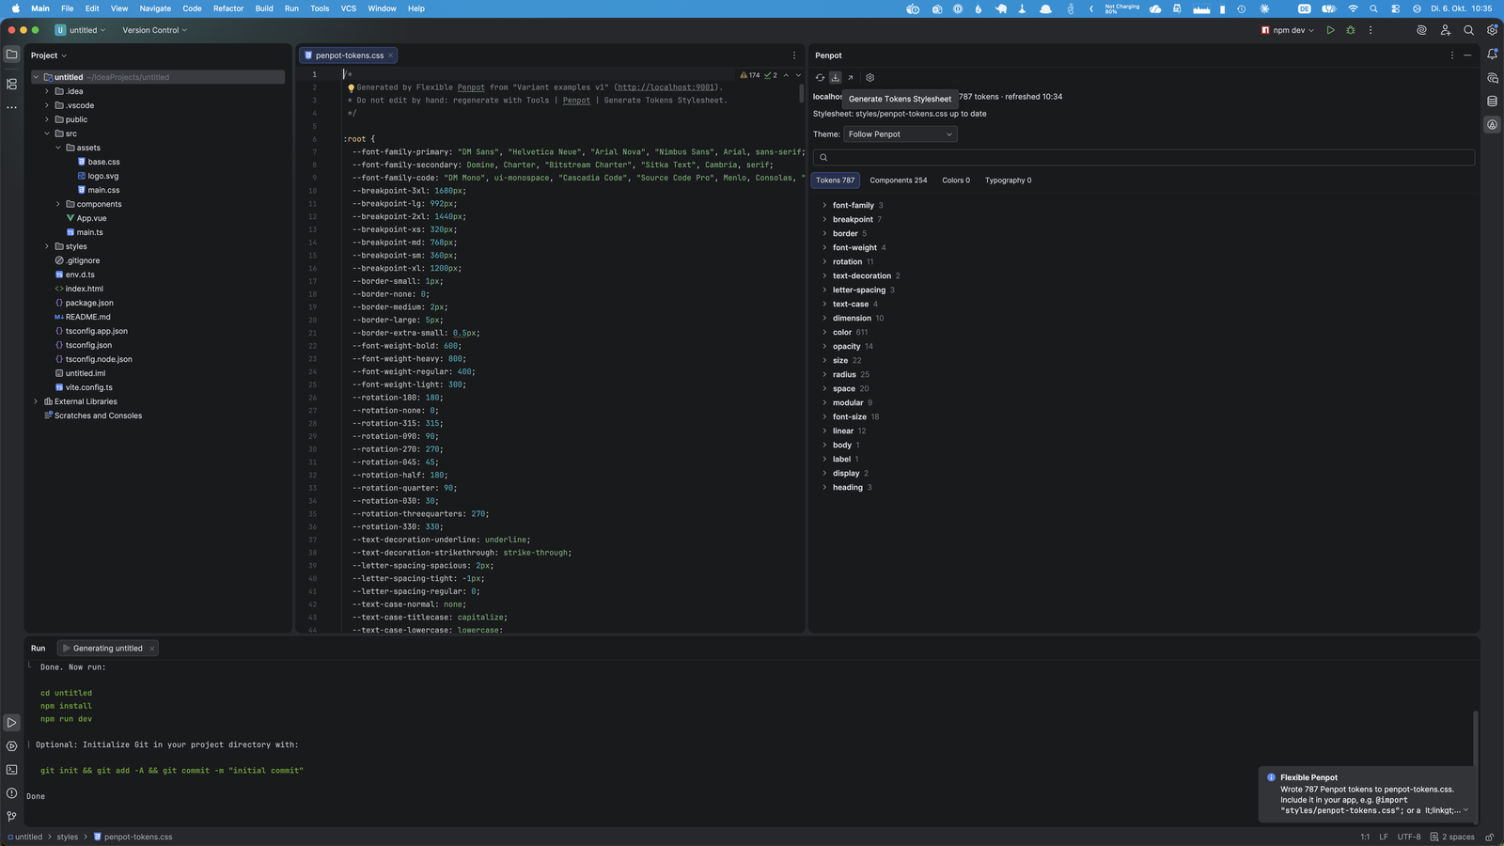Open Penpot in browser via arrow icon
Viewport: 1504px width, 846px height.
point(851,78)
